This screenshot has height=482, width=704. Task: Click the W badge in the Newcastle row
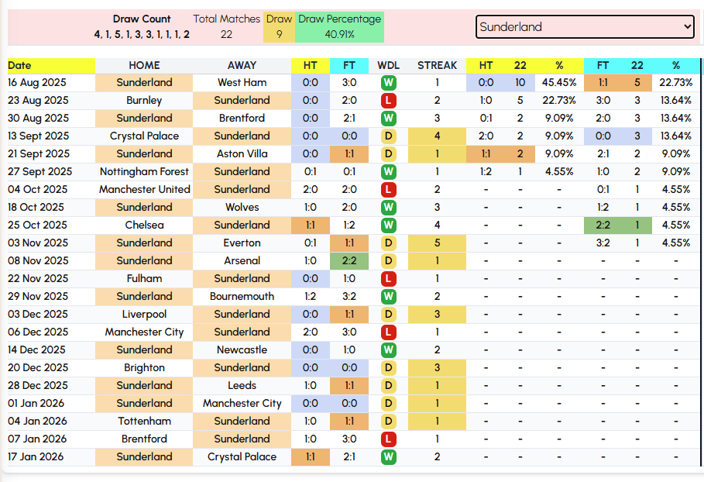pyautogui.click(x=388, y=349)
